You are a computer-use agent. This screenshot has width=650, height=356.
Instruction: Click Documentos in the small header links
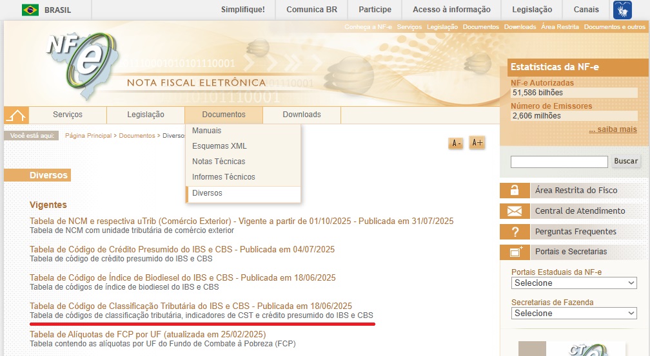[481, 27]
